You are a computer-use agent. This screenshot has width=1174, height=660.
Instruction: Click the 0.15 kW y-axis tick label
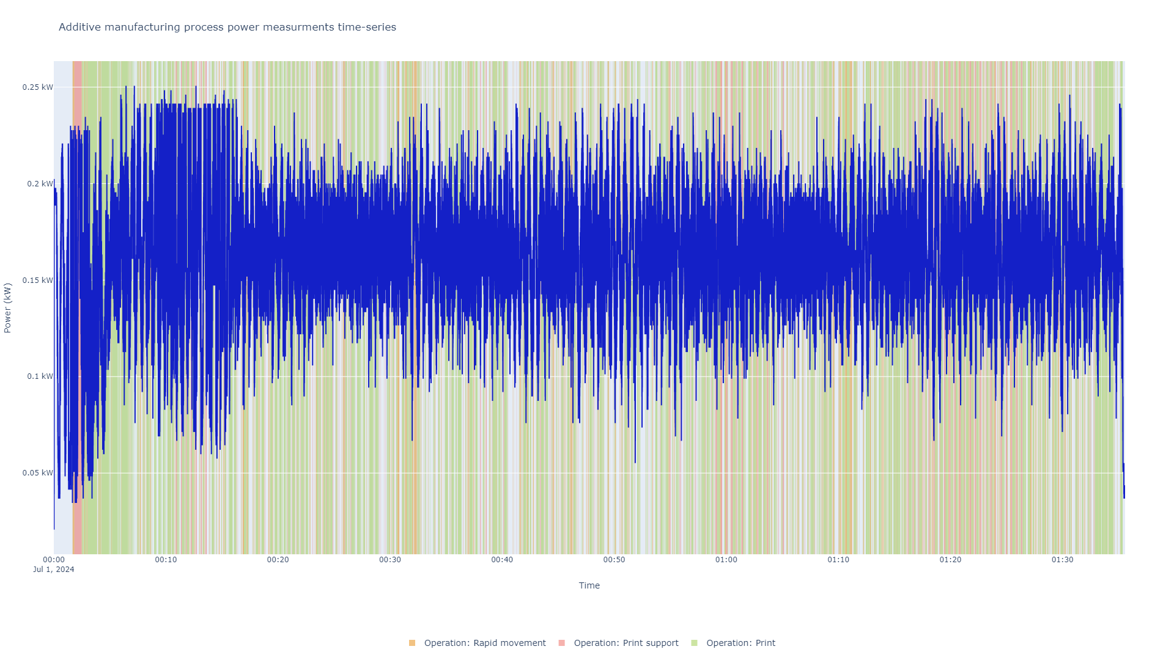pos(38,280)
